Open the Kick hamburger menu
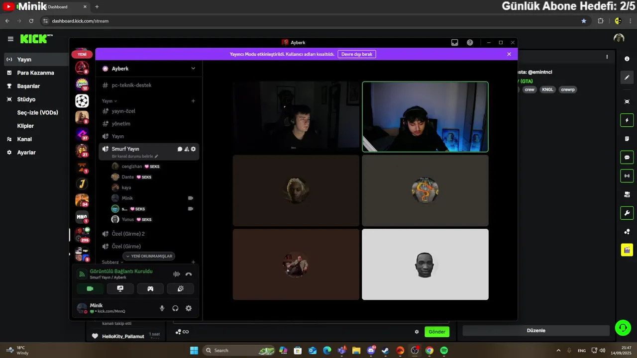637x358 pixels. pyautogui.click(x=10, y=39)
